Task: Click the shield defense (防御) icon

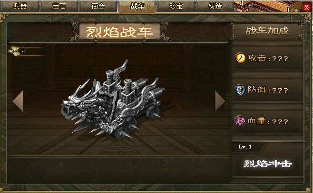Action: (240, 90)
